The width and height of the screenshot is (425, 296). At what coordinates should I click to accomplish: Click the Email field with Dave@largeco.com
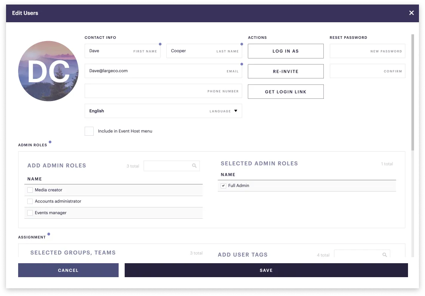point(163,71)
